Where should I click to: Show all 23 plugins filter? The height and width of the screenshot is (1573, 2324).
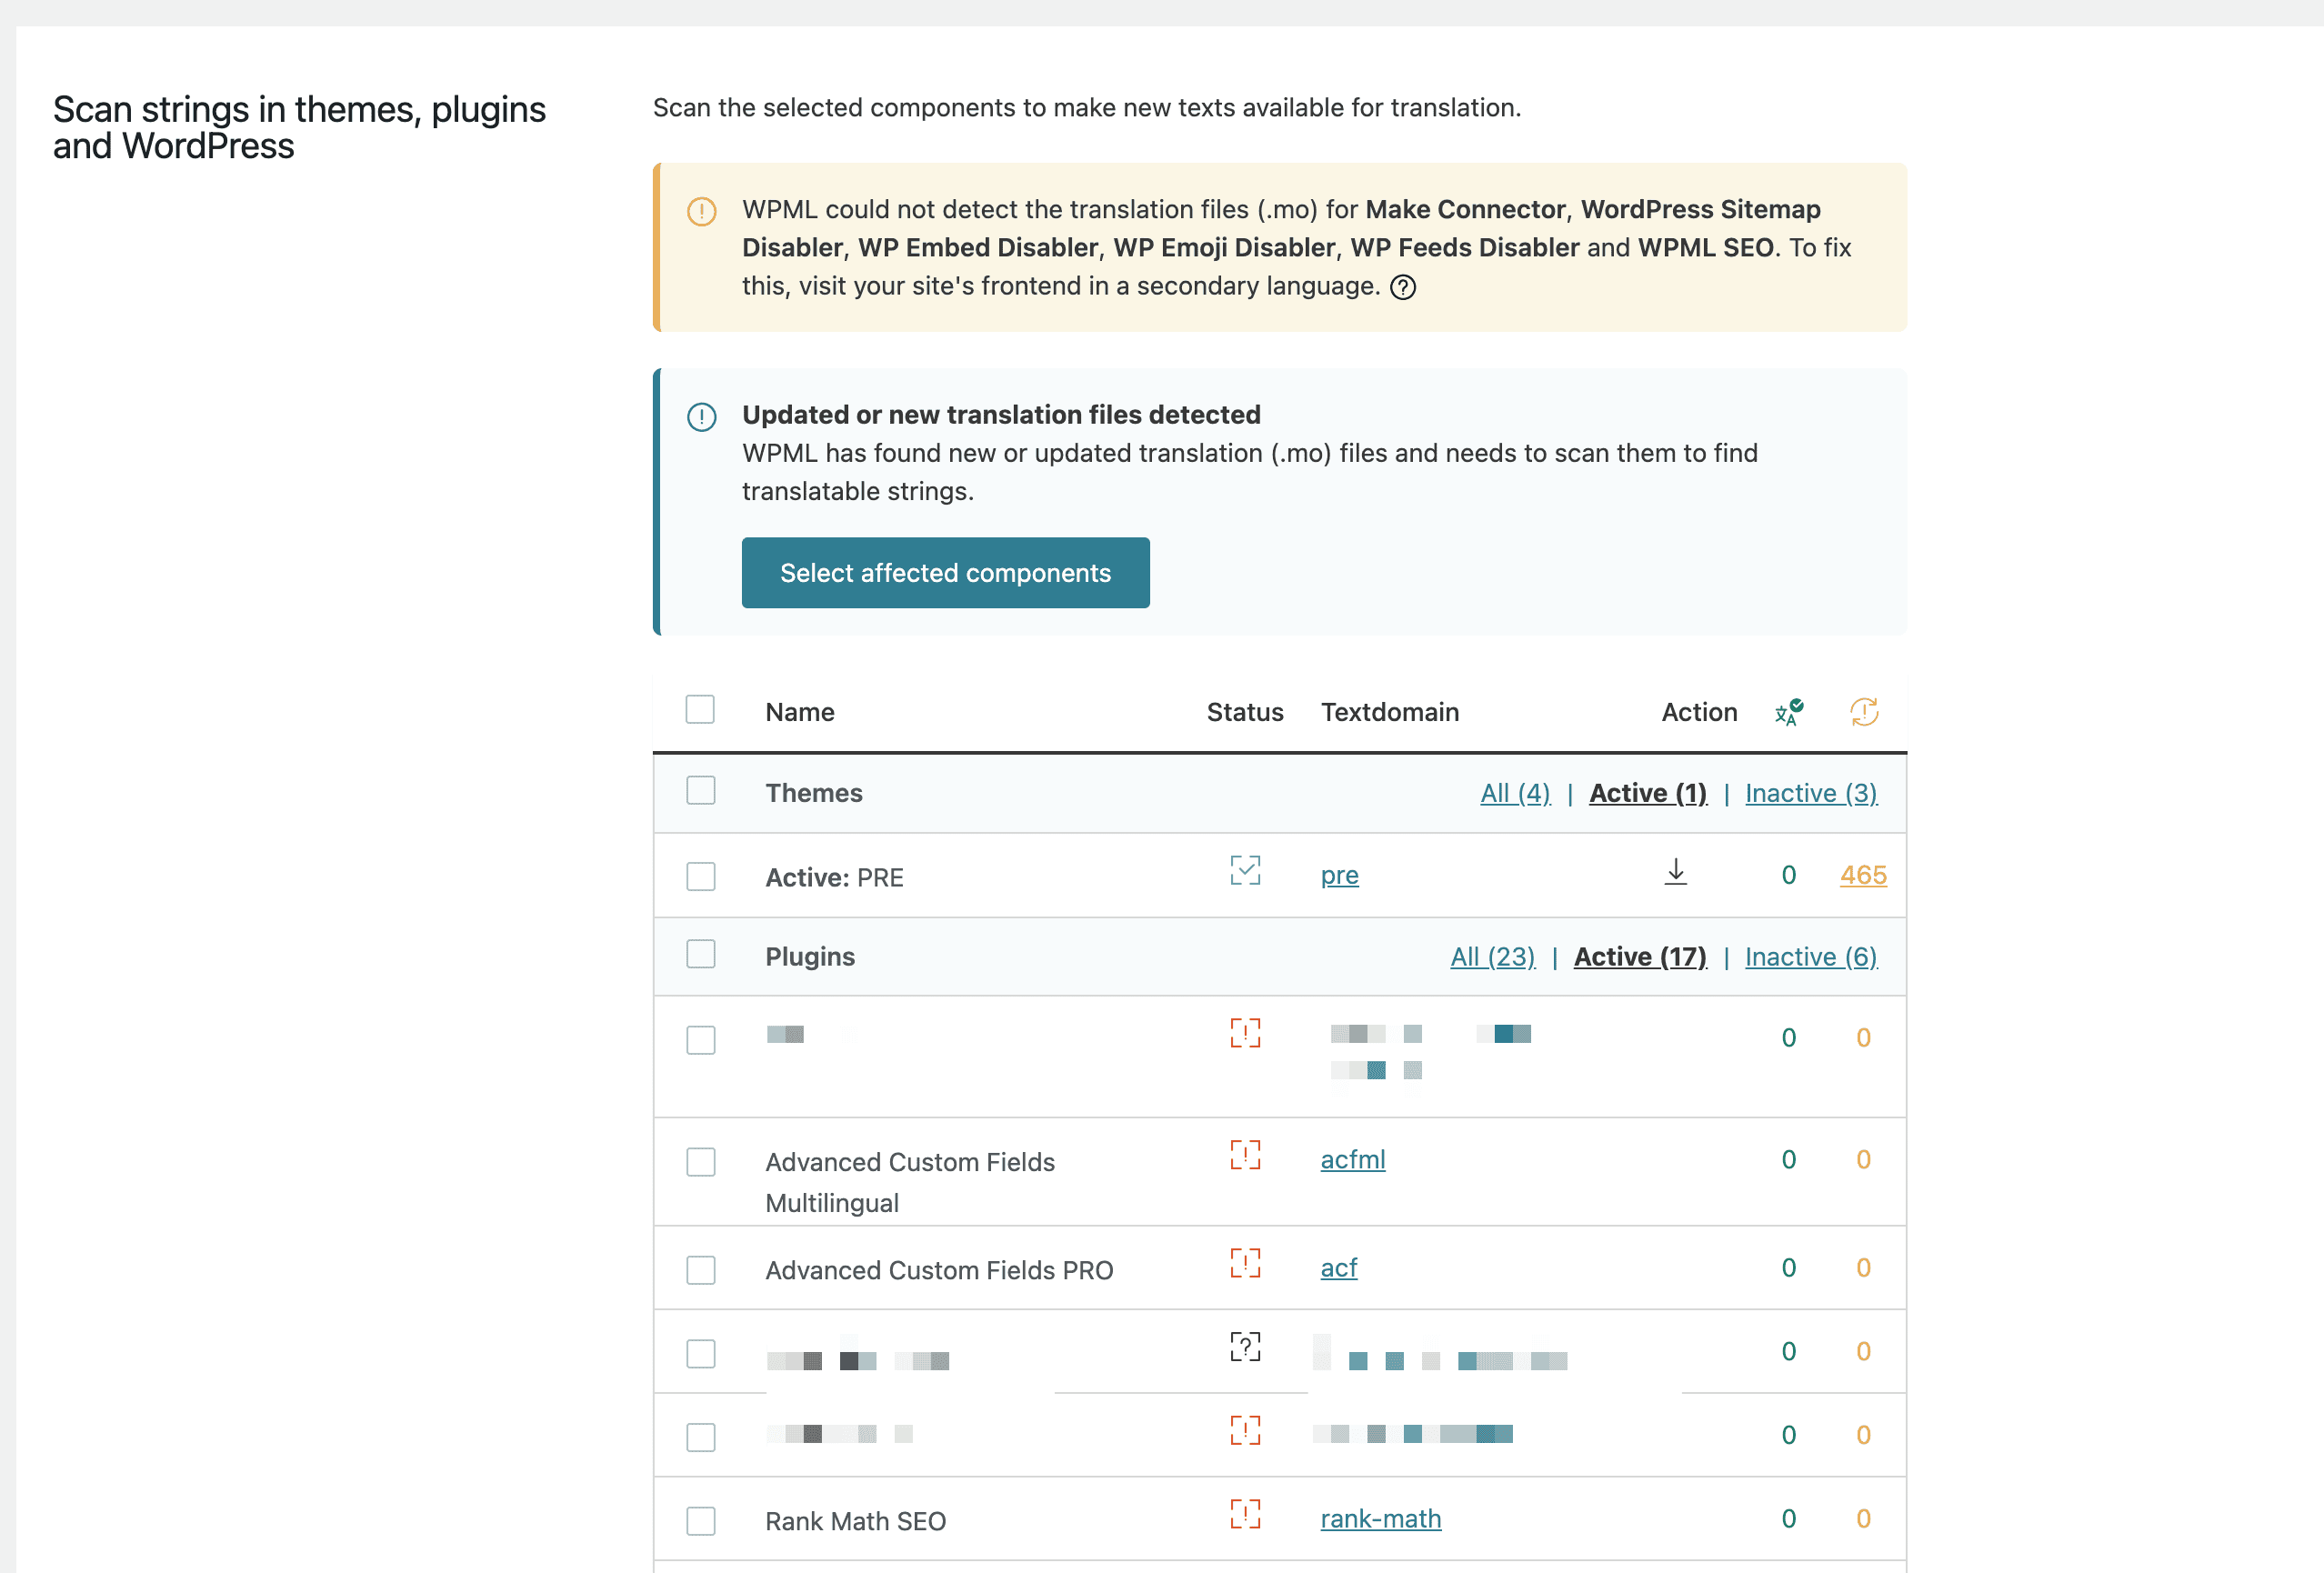coord(1492,957)
